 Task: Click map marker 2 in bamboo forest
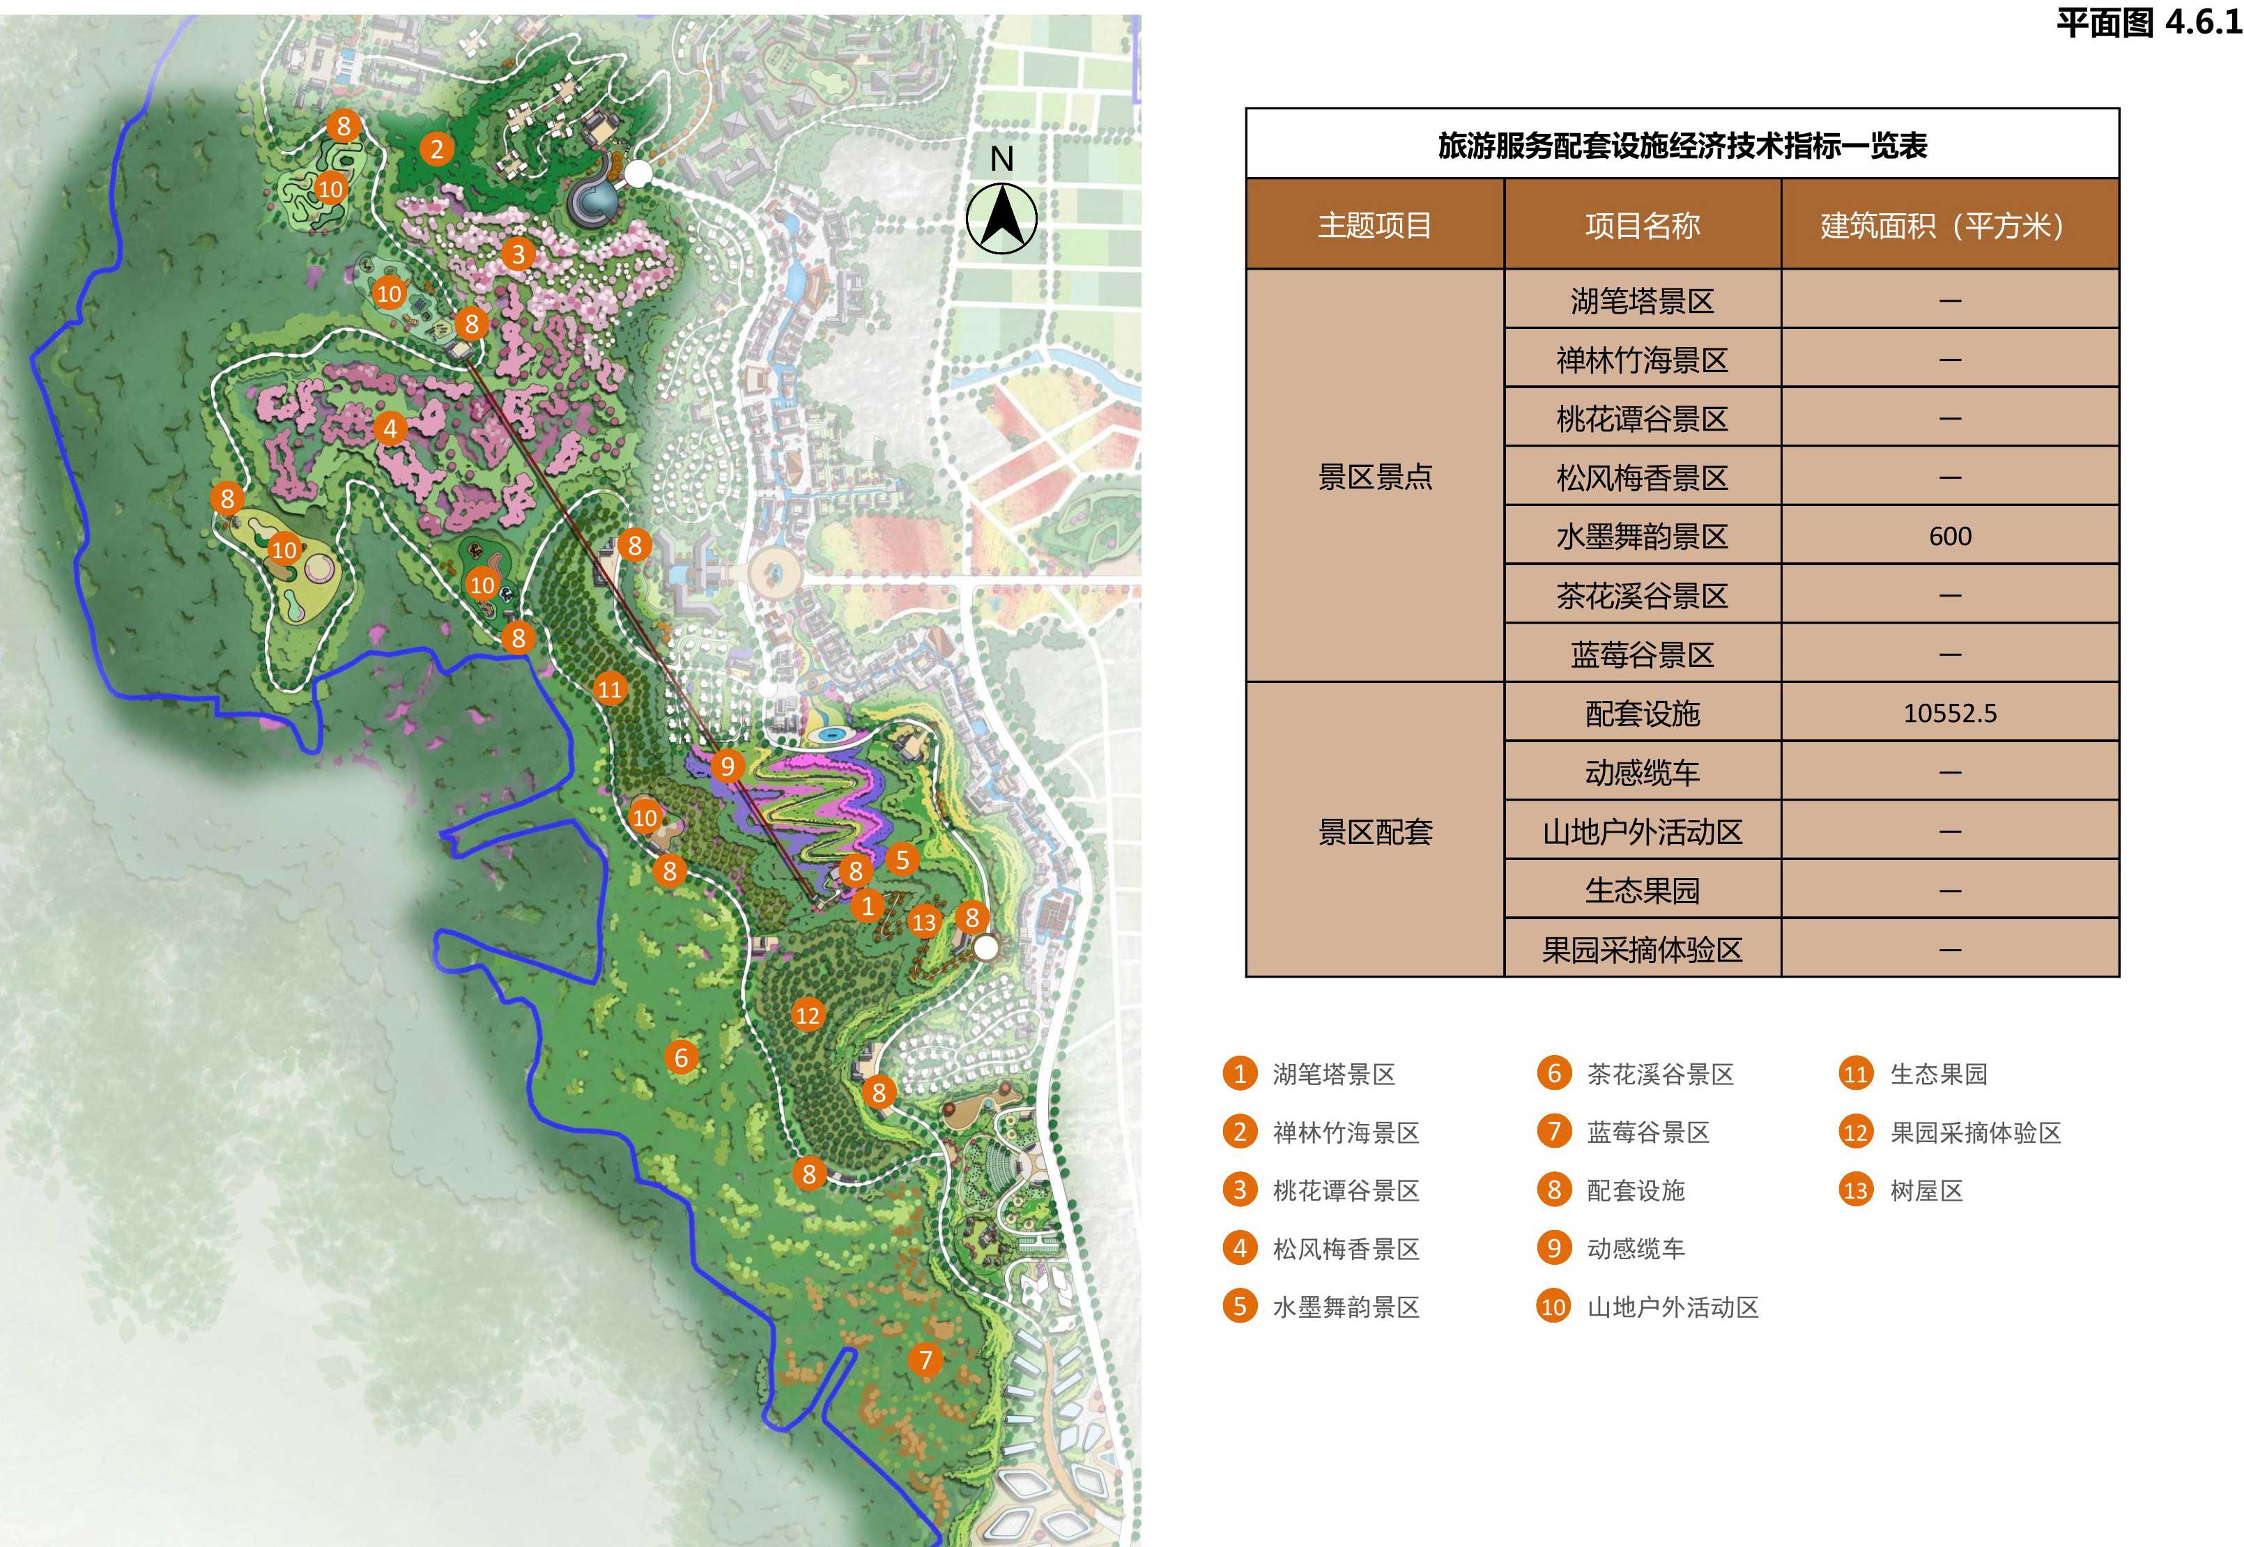436,148
